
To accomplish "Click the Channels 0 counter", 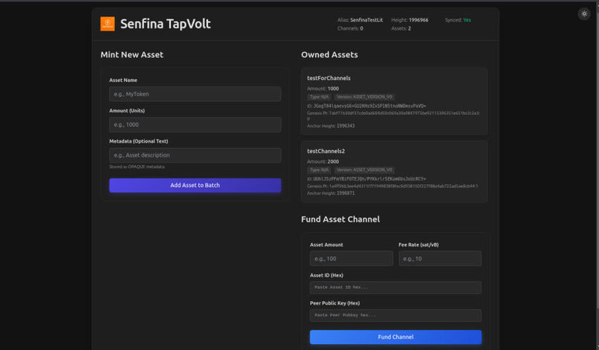I will point(350,28).
